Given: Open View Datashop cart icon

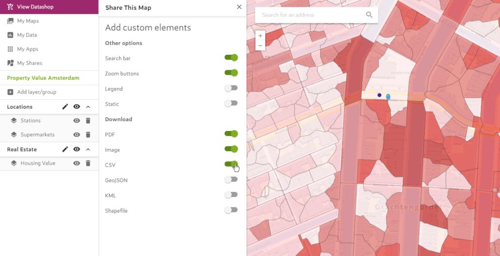Looking at the screenshot, I should click(10, 7).
